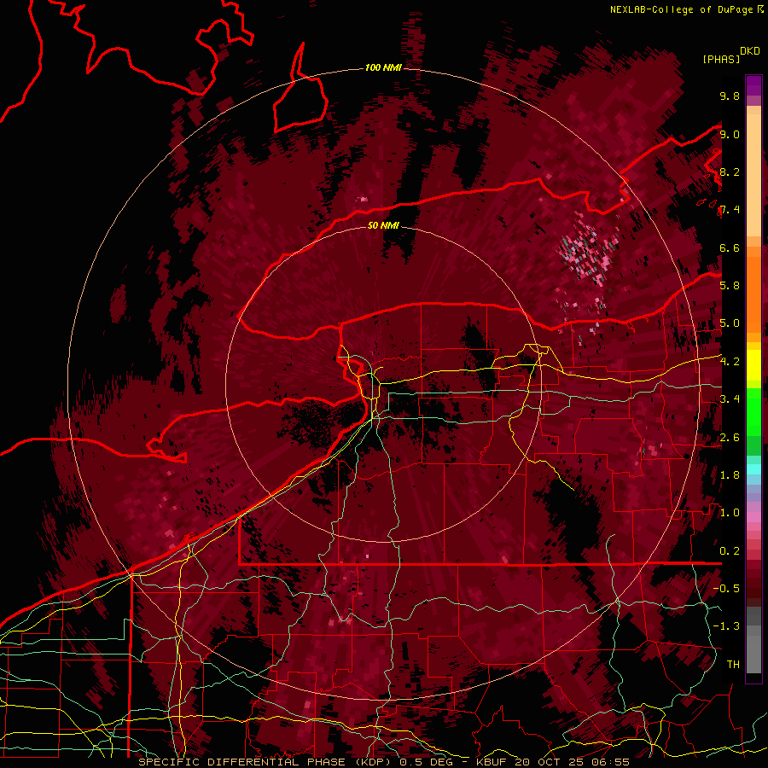Click the 9.8 value on the KDP scale
Screen dimensions: 768x768
(x=730, y=96)
